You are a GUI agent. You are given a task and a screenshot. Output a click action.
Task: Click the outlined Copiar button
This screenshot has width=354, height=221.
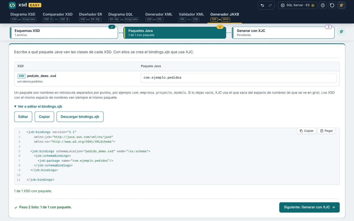(x=44, y=117)
